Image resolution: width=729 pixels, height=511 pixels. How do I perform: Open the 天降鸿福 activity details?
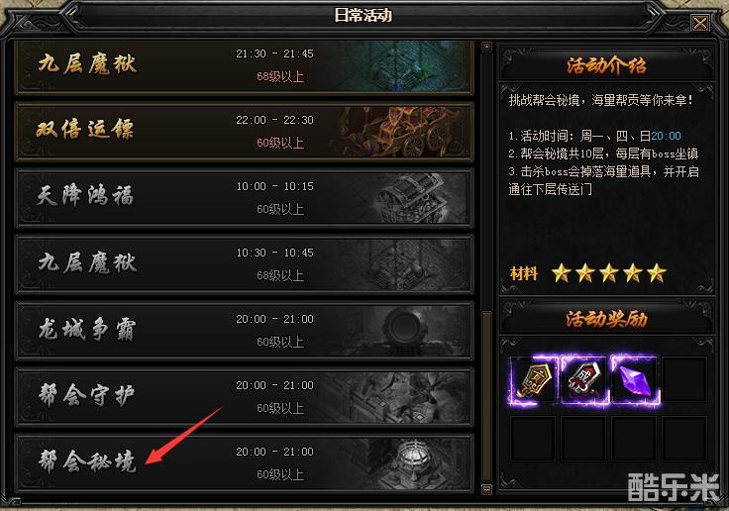click(x=245, y=198)
